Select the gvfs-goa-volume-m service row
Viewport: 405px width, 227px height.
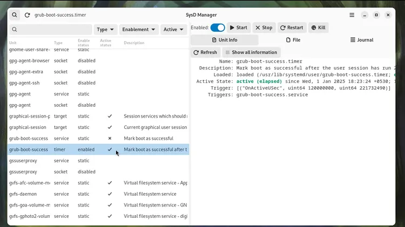tap(98, 205)
